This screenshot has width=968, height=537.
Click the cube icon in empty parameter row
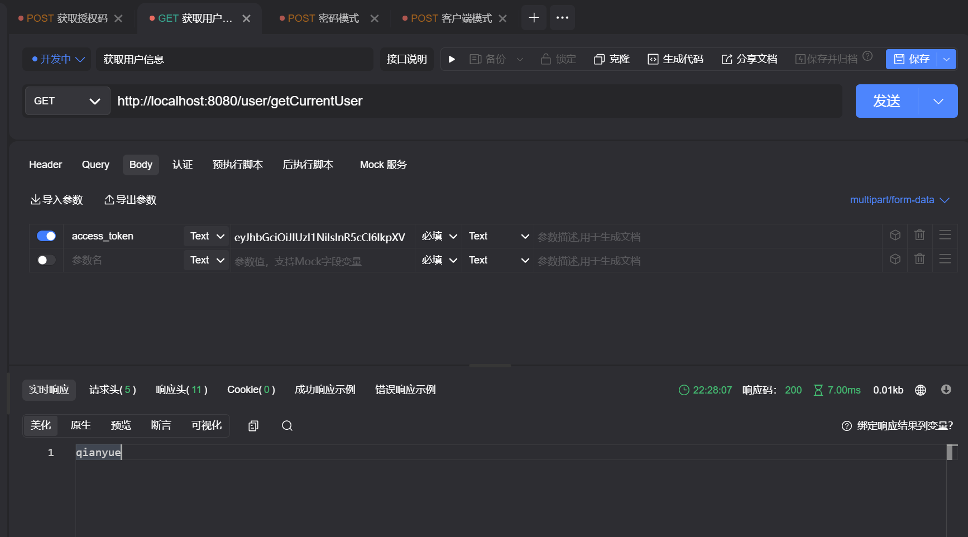coord(895,259)
